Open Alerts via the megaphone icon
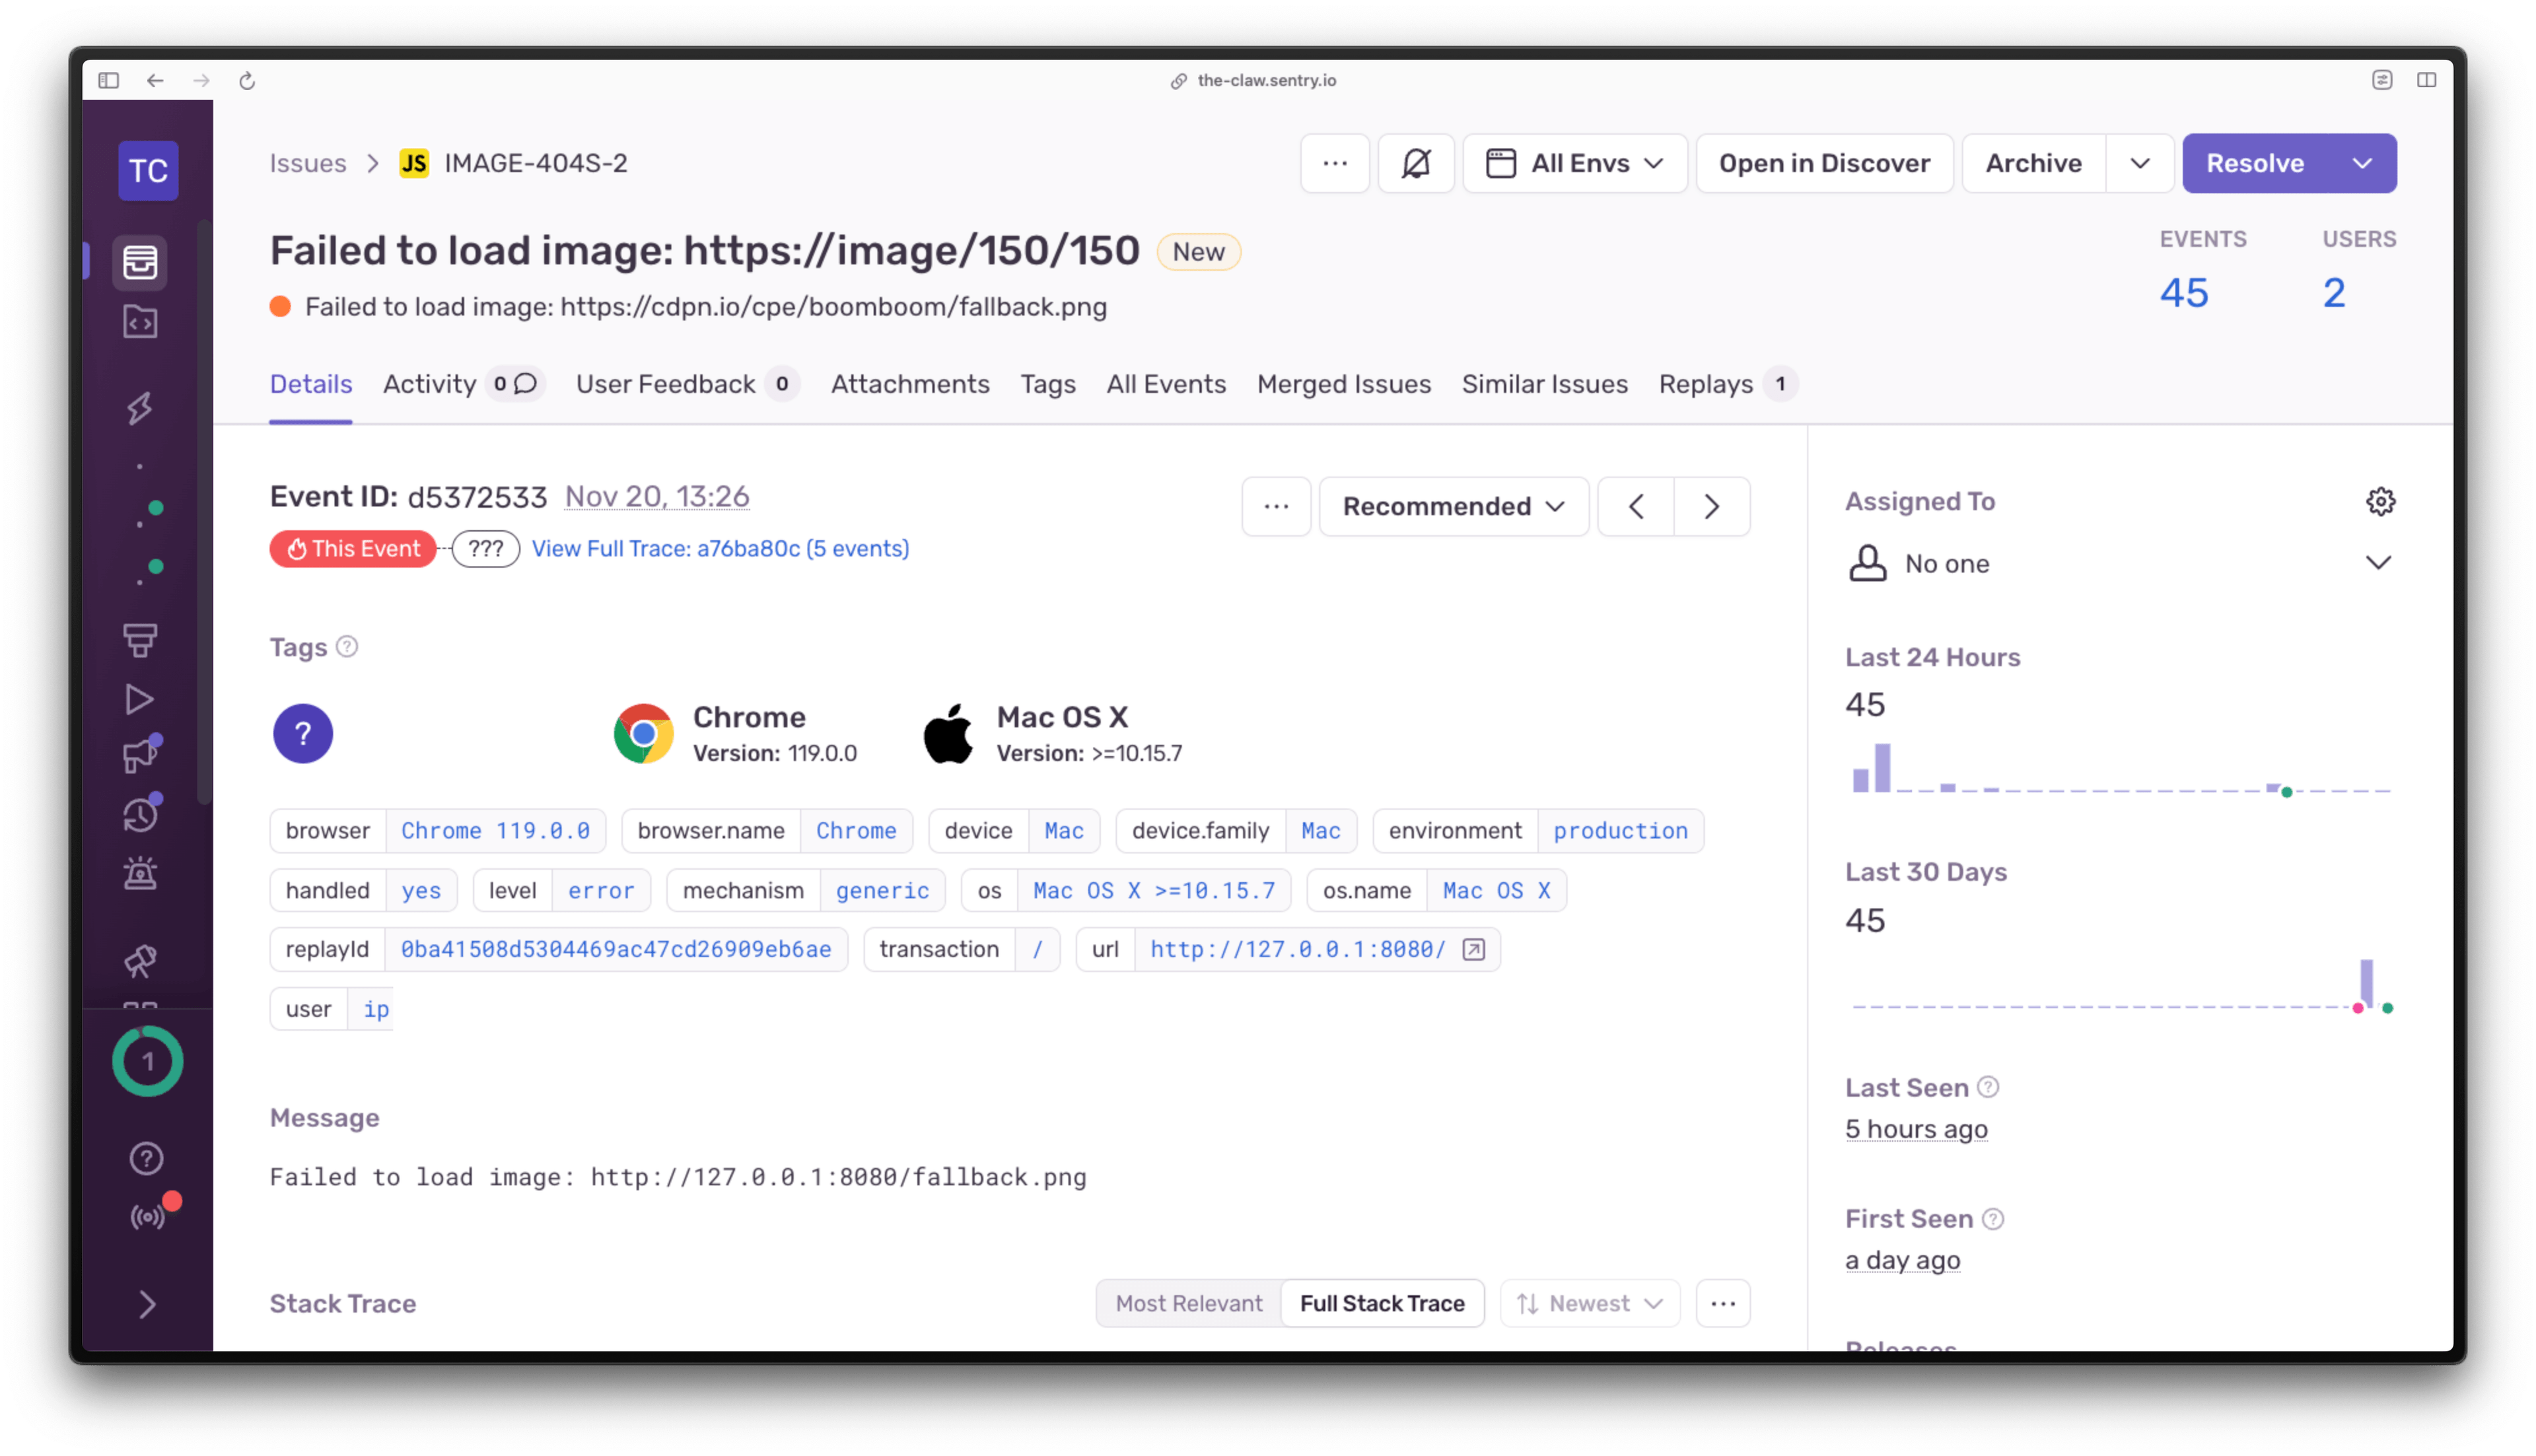 click(140, 755)
